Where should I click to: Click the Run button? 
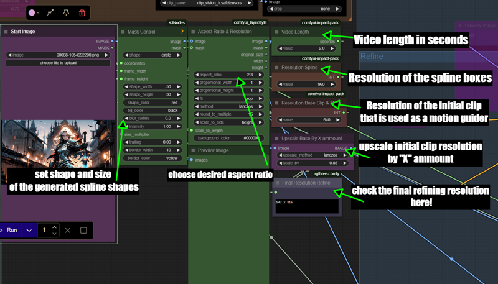pos(9,231)
